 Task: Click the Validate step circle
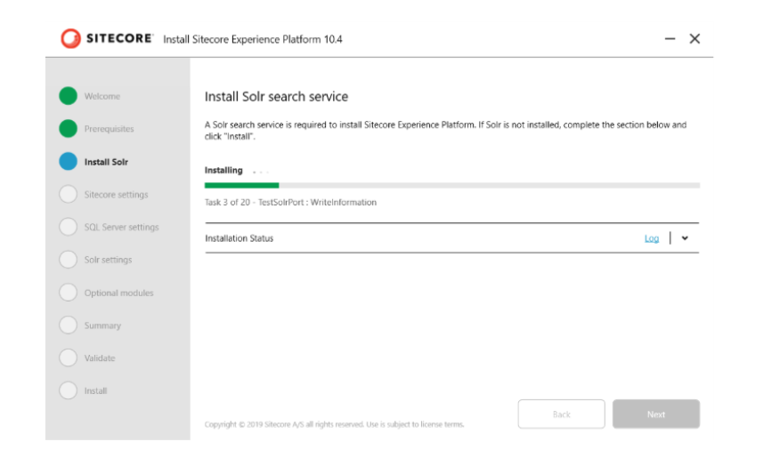tap(69, 358)
